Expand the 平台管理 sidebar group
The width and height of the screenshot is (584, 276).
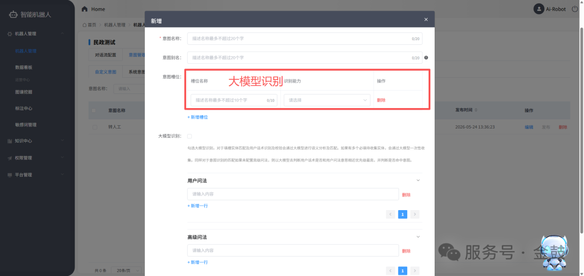coord(62,174)
